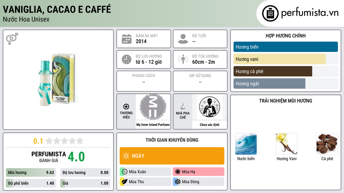Click the Hương vani accord bar
This screenshot has height=193, width=344.
(x=286, y=59)
